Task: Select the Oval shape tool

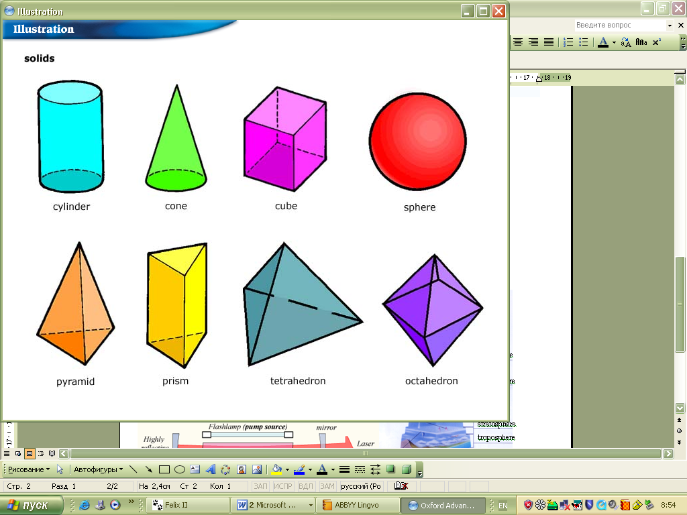Action: [180, 469]
